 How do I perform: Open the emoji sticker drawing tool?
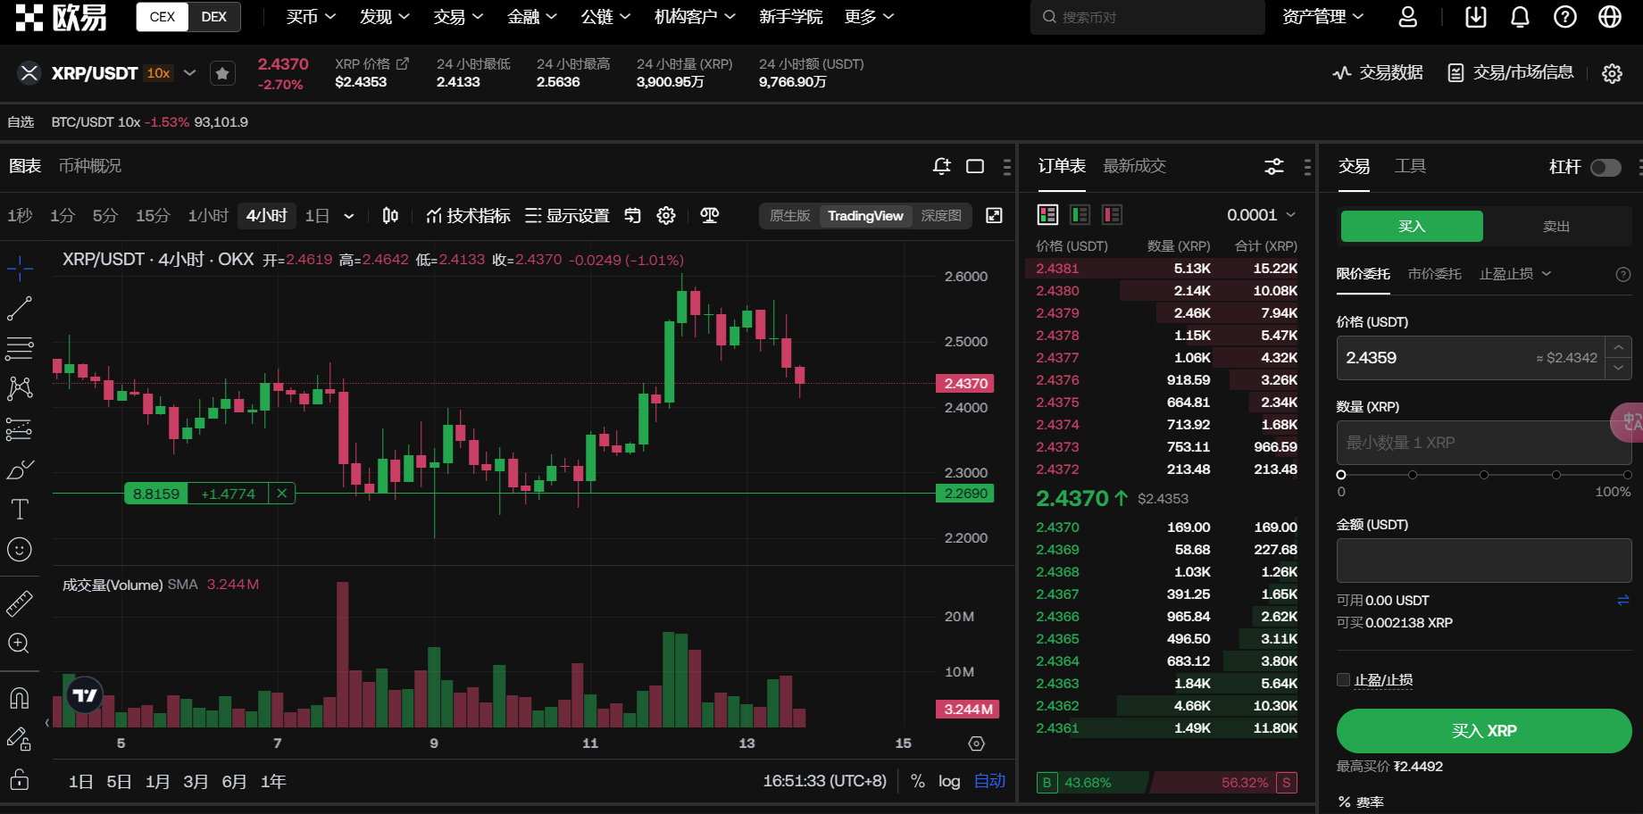[20, 550]
